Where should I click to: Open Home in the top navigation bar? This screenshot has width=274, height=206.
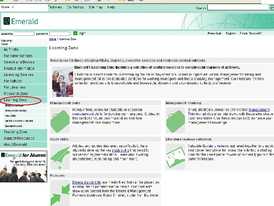(x=5, y=7)
